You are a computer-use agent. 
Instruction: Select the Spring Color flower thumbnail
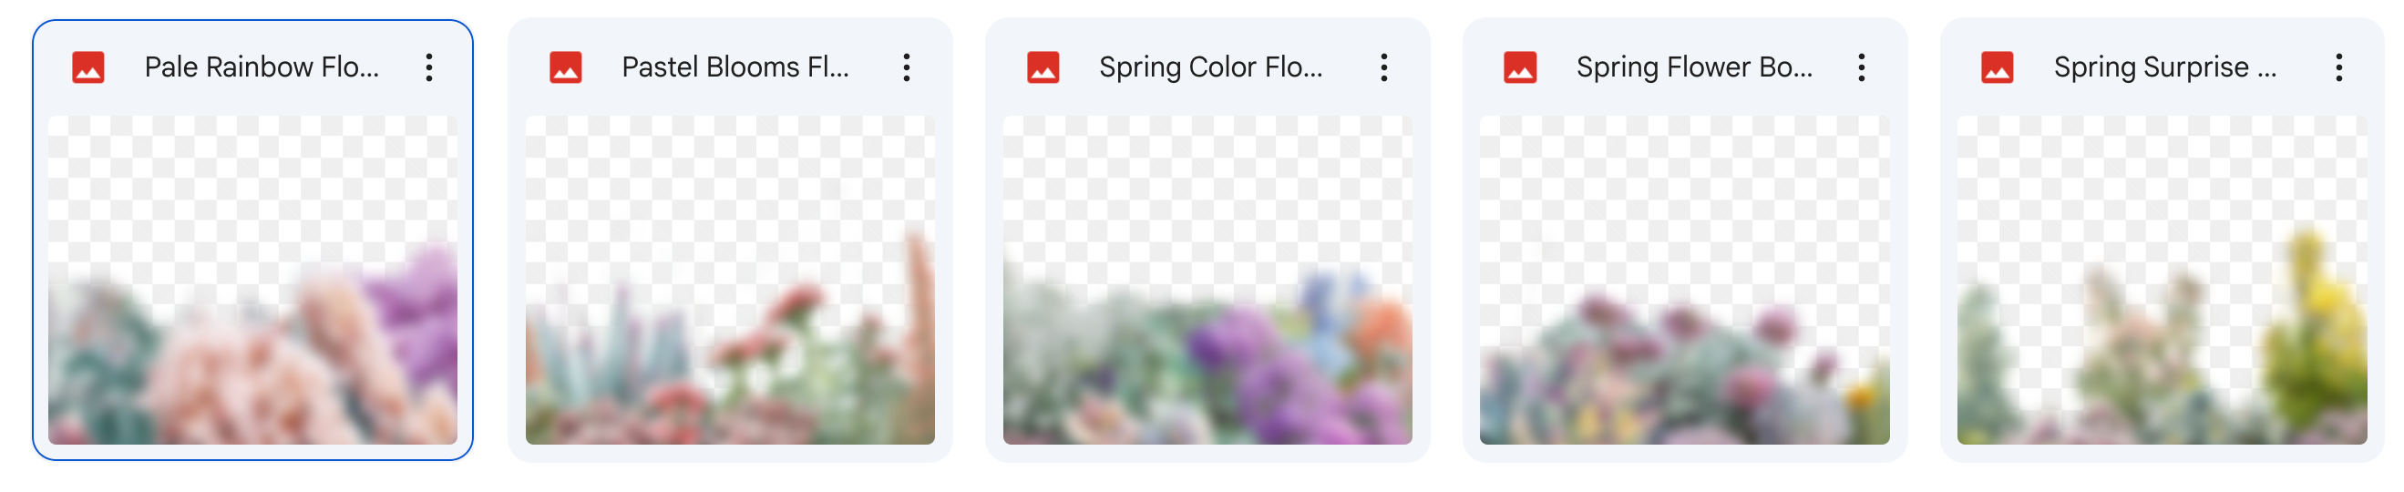coord(1207,279)
